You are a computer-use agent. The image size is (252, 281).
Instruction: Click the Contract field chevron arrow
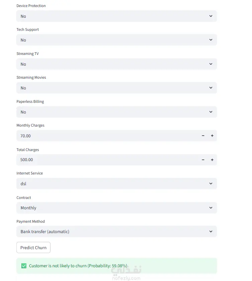click(211, 208)
